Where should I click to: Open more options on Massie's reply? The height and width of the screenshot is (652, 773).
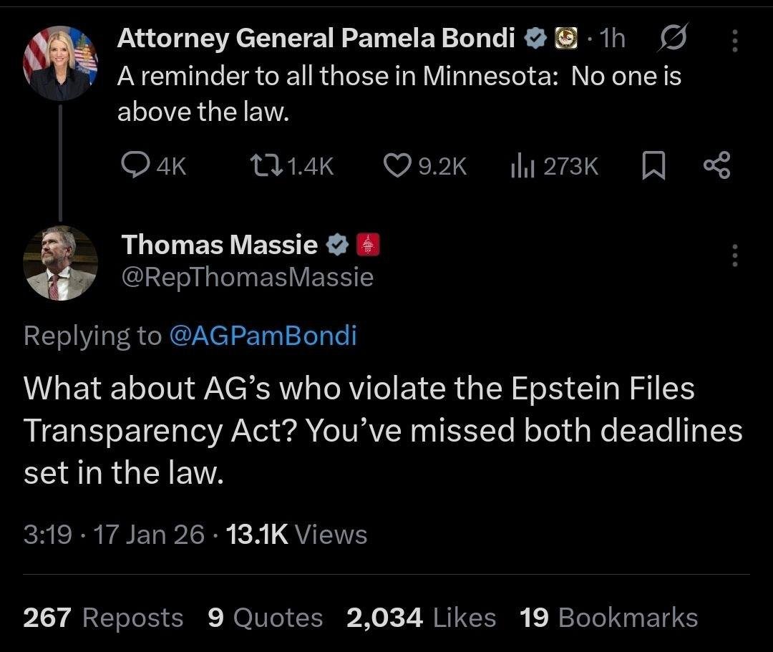734,255
